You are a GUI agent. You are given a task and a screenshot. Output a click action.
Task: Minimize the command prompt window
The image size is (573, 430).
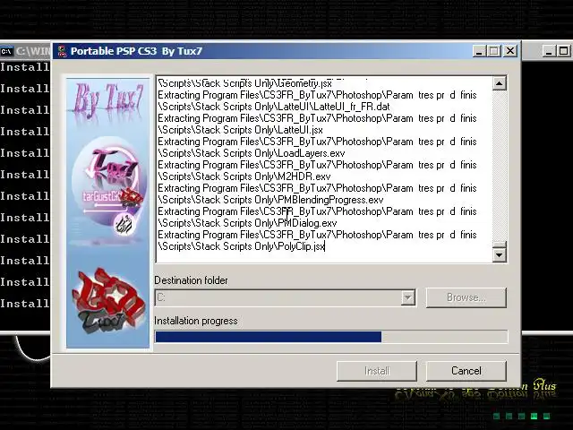pyautogui.click(x=549, y=51)
